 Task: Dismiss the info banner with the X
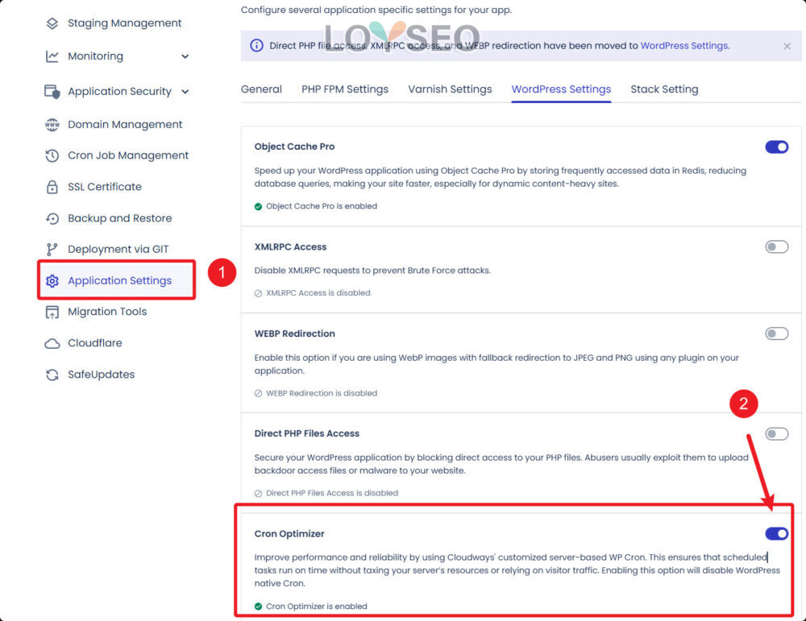[x=787, y=46]
